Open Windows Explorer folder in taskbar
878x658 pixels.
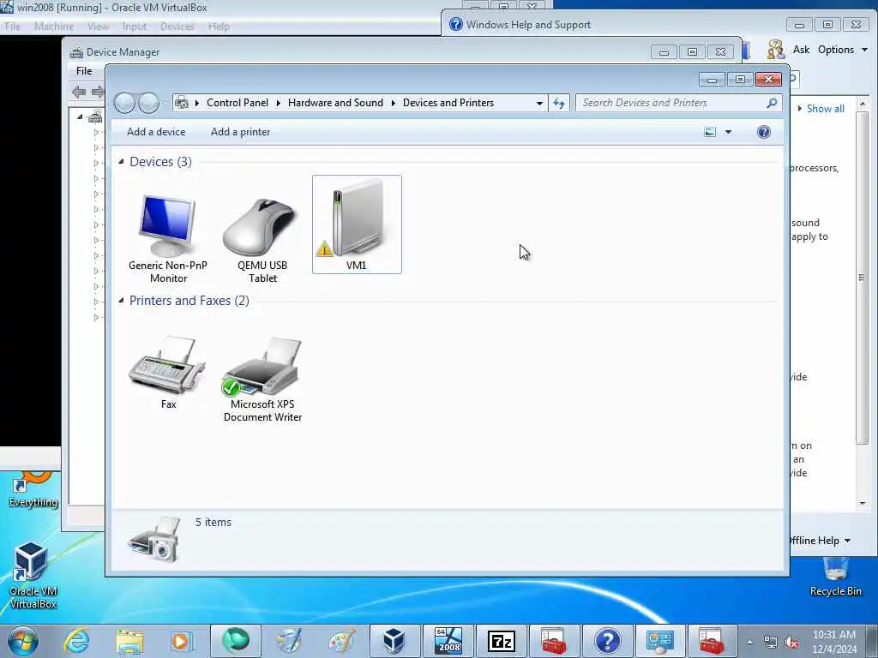click(130, 641)
